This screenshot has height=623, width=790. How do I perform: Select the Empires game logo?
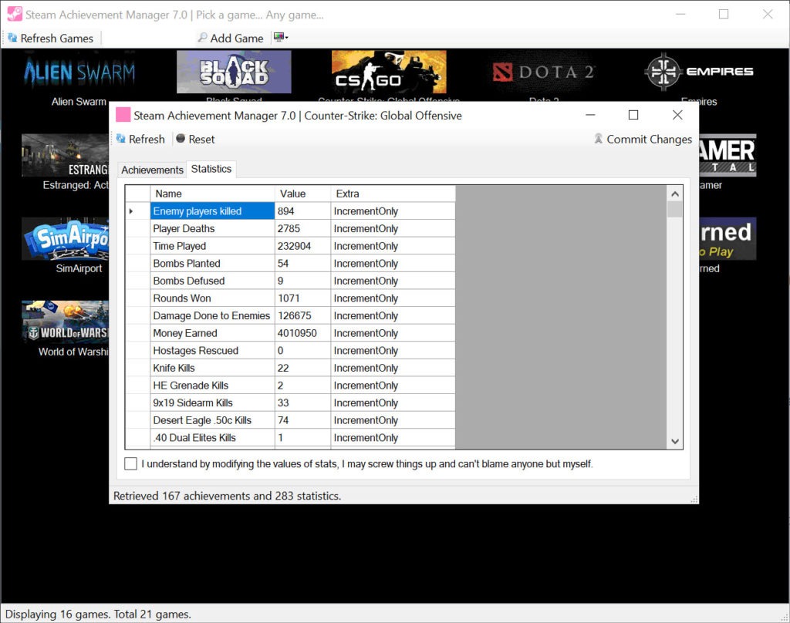[699, 72]
